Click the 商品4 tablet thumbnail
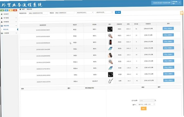Viewport: 184px width, 117px height. click(x=110, y=48)
